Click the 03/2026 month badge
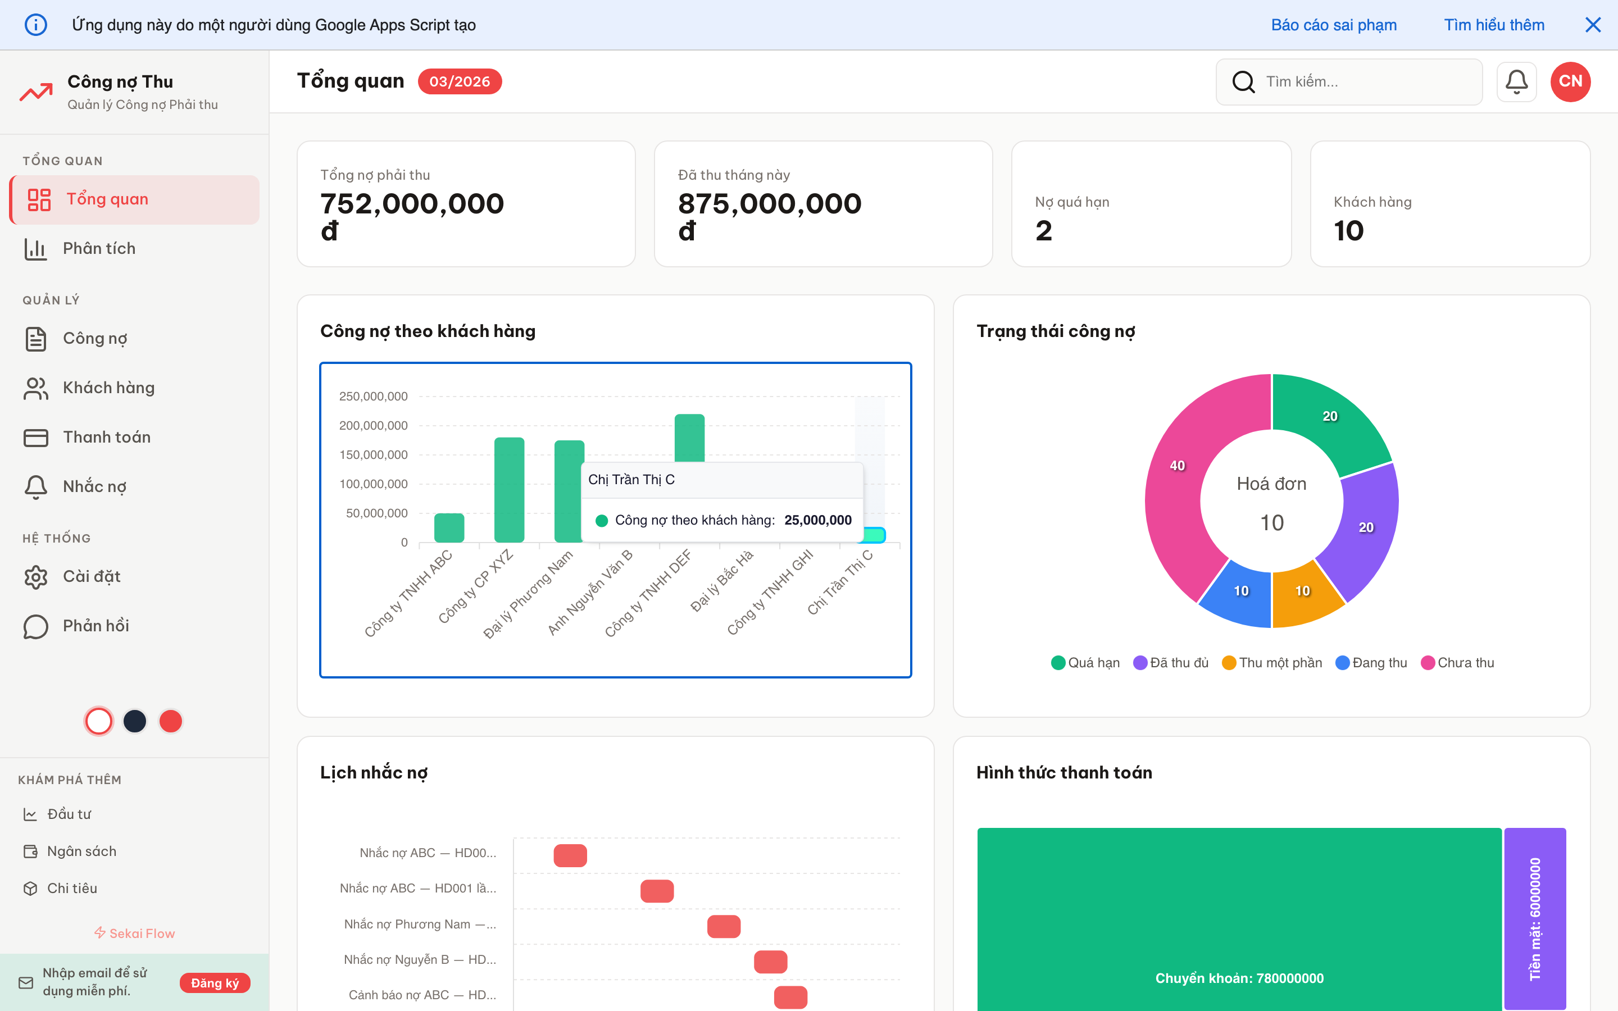 [x=460, y=81]
